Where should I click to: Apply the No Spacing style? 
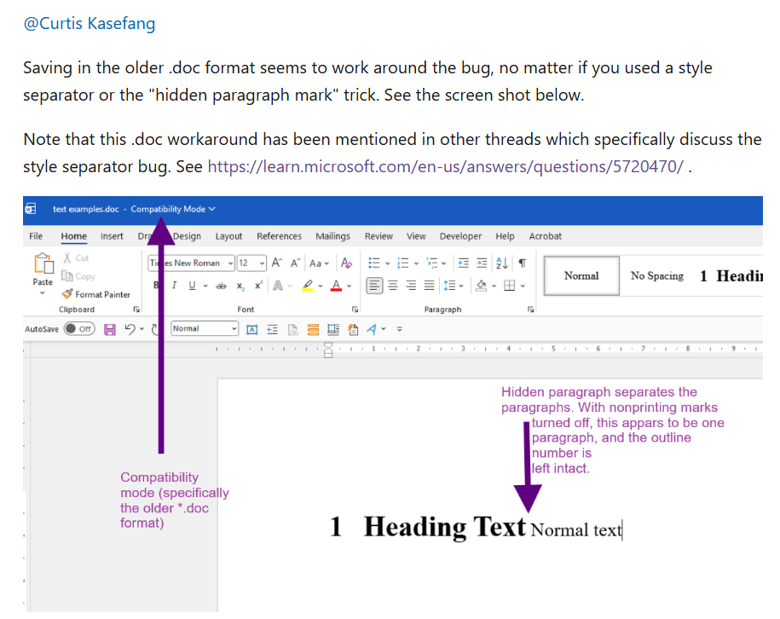[x=657, y=275]
